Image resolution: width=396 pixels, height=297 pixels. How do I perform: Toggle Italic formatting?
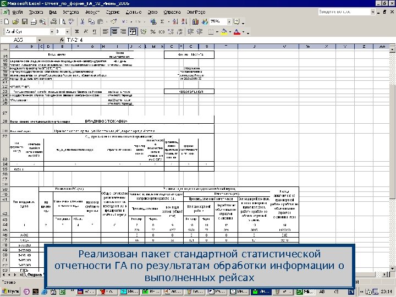point(86,31)
